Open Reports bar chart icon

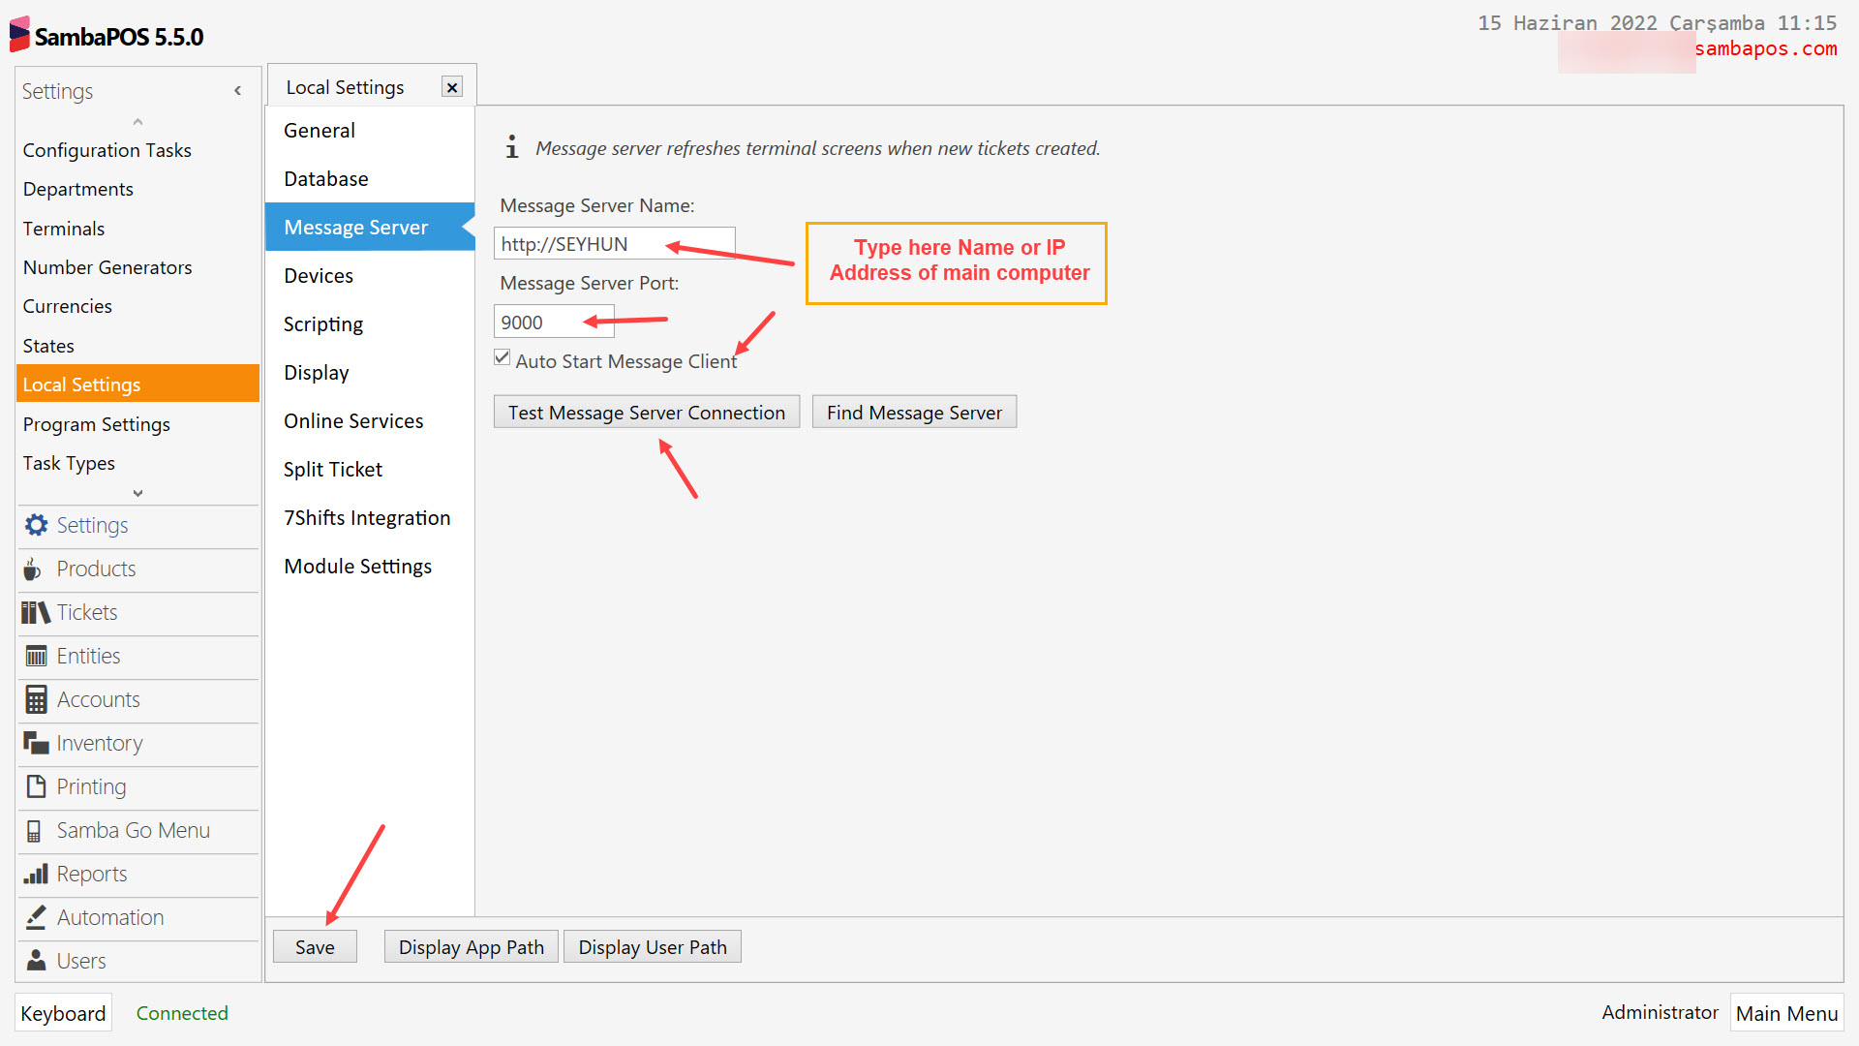click(x=36, y=874)
